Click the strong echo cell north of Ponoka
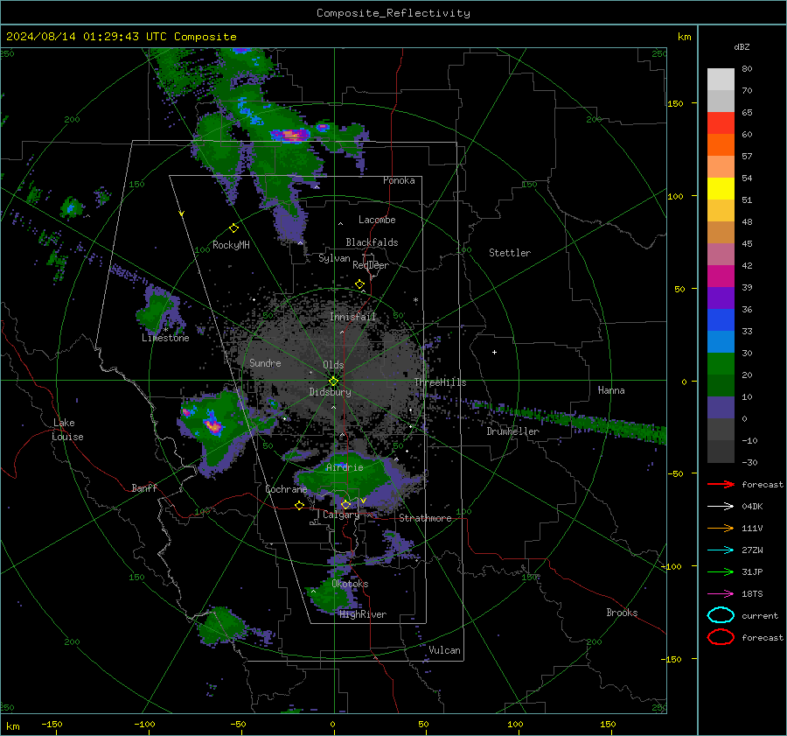787x736 pixels. pos(290,135)
